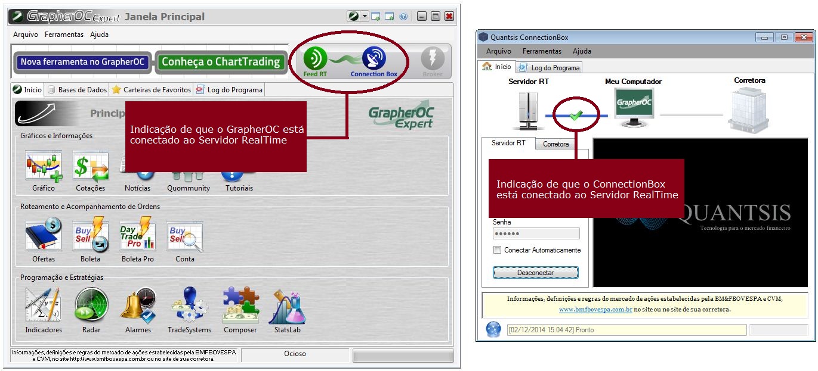Switch to Carteiras de Favoritos tab
Image resolution: width=818 pixels, height=371 pixels.
pos(152,90)
